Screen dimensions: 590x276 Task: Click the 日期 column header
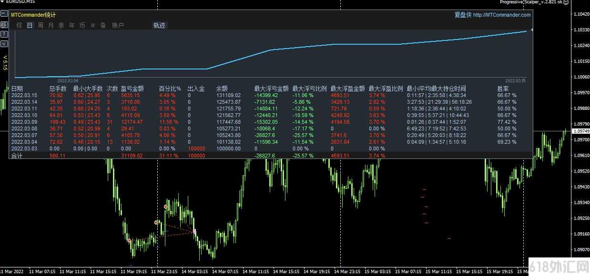click(x=17, y=89)
